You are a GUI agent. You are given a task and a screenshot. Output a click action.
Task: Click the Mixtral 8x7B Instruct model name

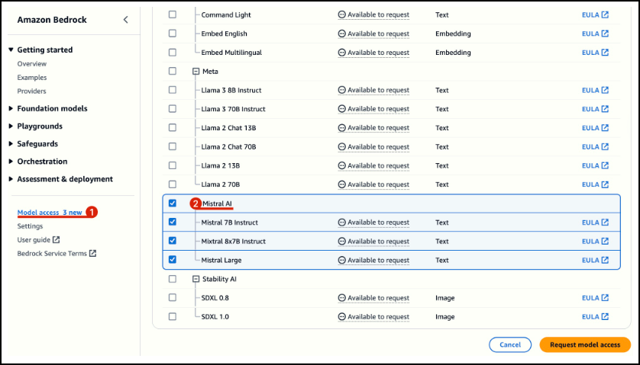(x=234, y=241)
